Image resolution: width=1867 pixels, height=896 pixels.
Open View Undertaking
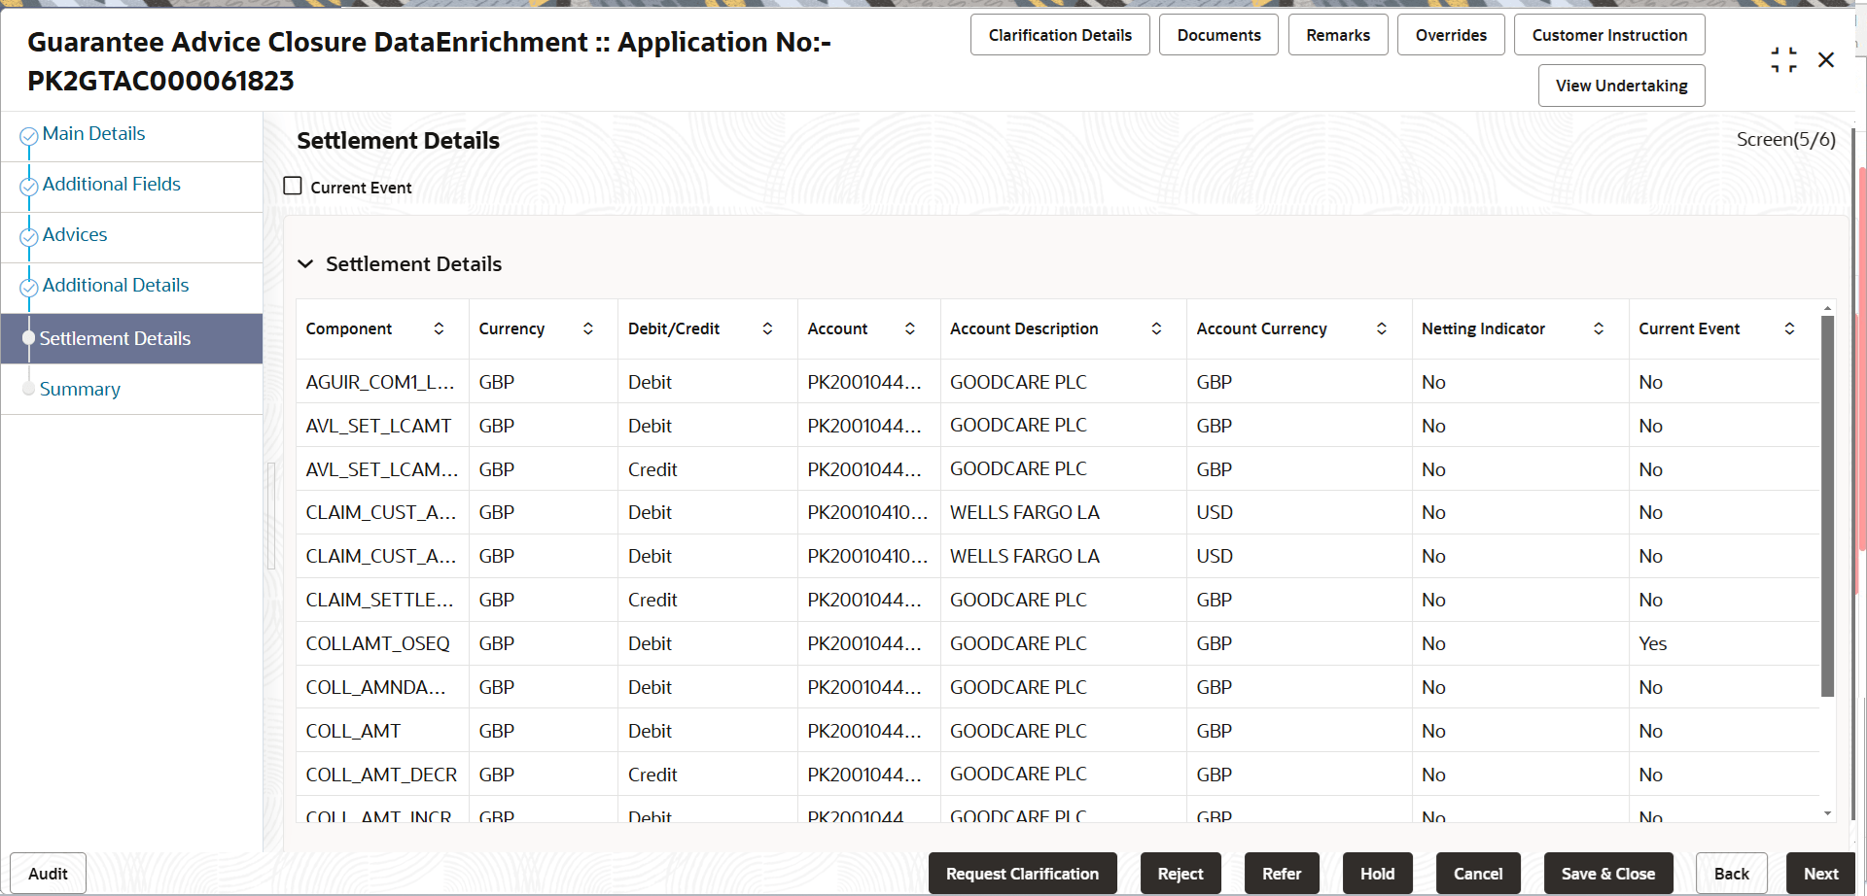pyautogui.click(x=1620, y=85)
